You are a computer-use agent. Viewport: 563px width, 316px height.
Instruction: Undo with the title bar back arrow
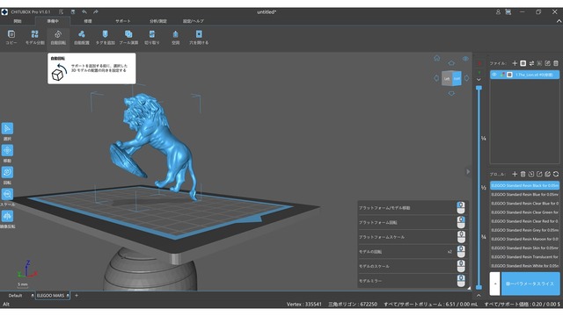[x=84, y=11]
